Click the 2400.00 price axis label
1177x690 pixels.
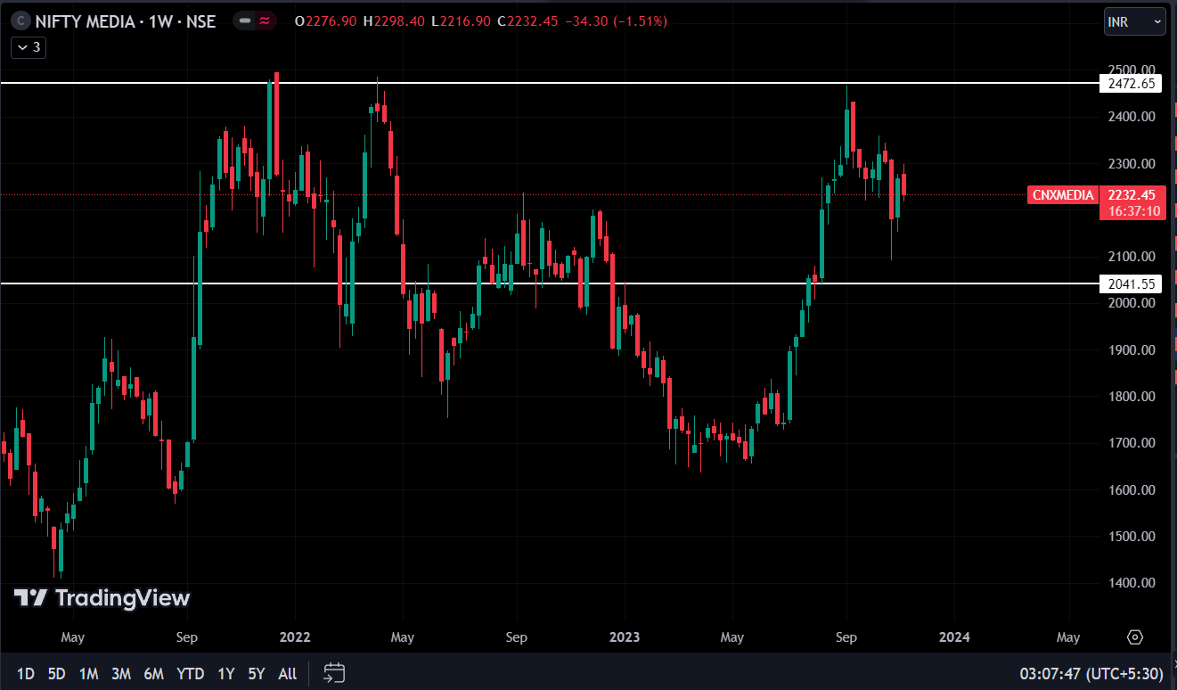coord(1130,117)
